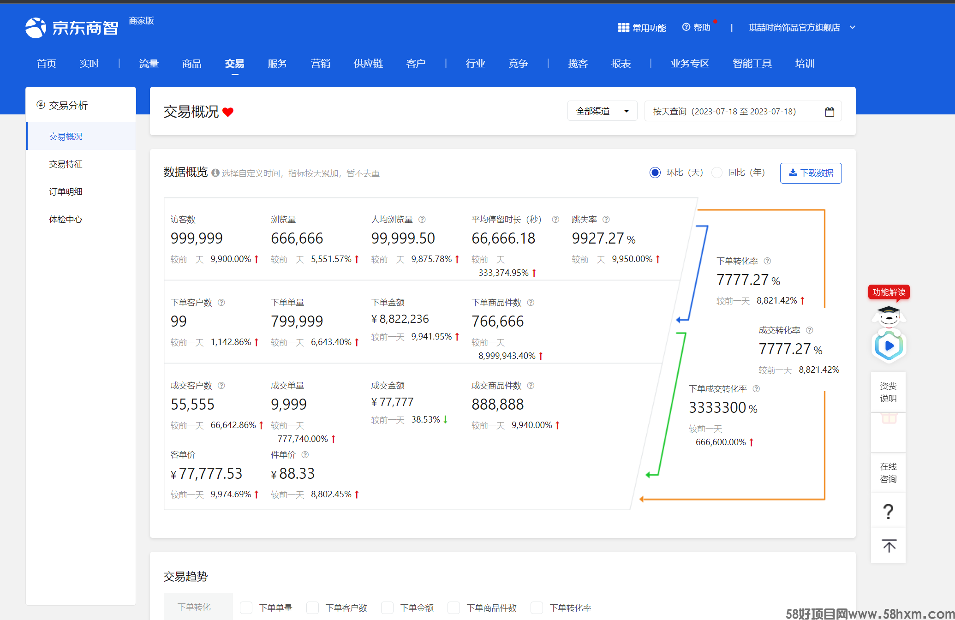Click the mascot character icon
Image resolution: width=955 pixels, height=620 pixels.
pyautogui.click(x=889, y=316)
